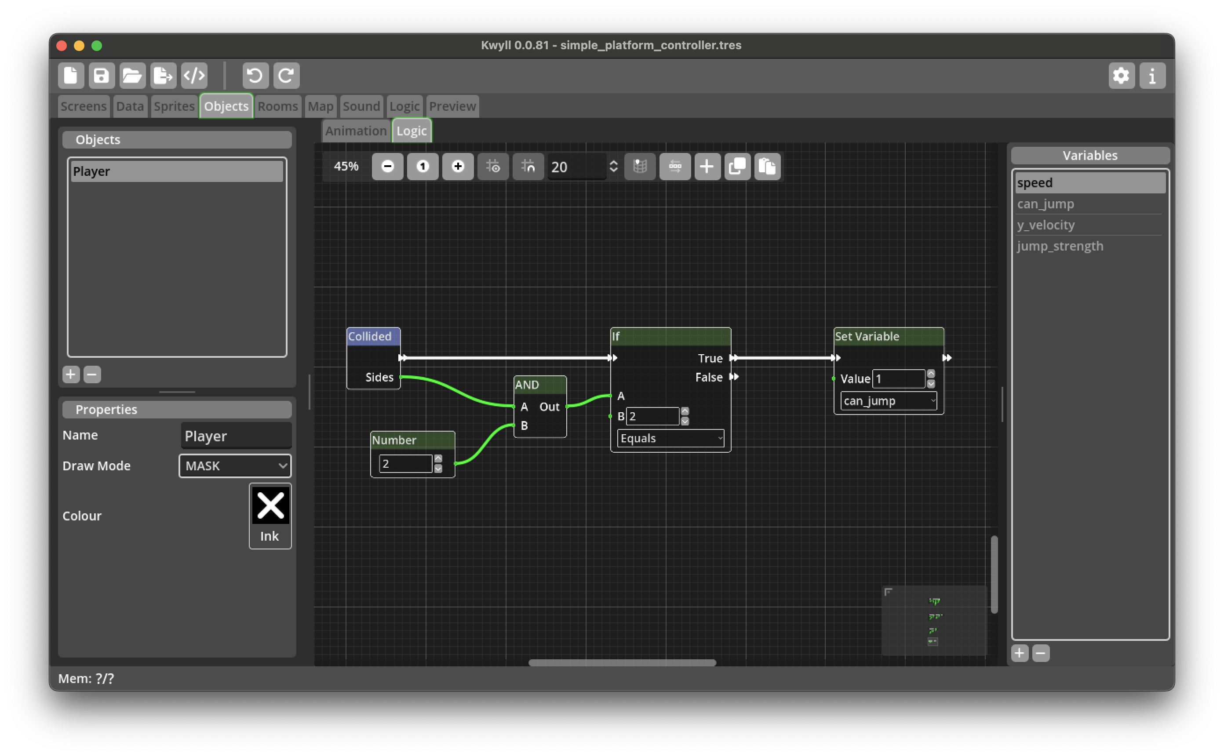Reset graph zoom to 100%
1224x756 pixels.
[423, 167]
